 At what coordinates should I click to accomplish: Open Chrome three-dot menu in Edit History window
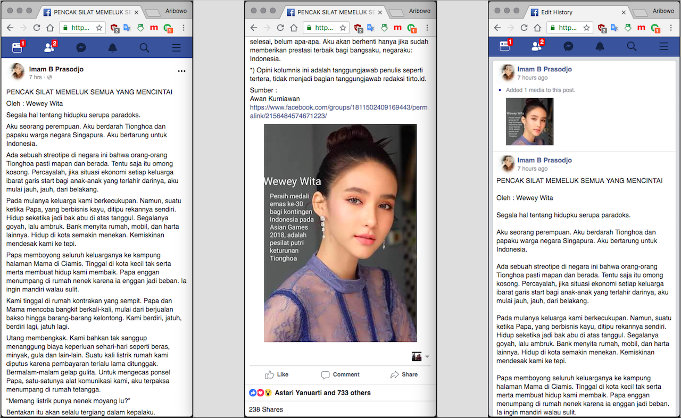coord(671,28)
